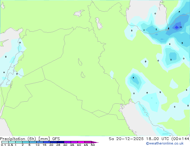This screenshot has height=146, width=190.
Task: Click the '20' legend scale value
Action: (51, 145)
